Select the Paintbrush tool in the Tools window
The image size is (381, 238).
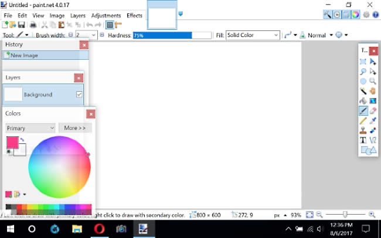point(363,111)
